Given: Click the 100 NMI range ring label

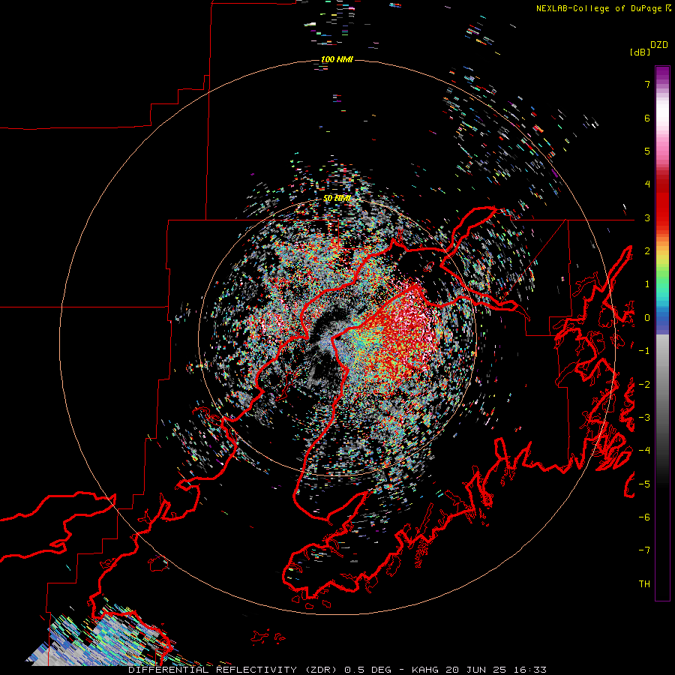Looking at the screenshot, I should point(337,59).
